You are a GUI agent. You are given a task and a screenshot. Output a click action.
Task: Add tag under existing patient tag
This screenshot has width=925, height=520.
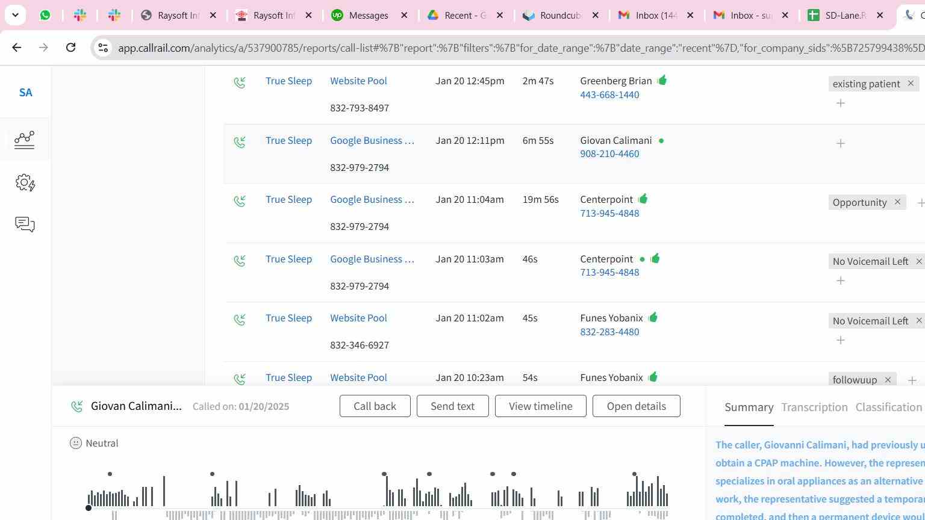point(841,103)
